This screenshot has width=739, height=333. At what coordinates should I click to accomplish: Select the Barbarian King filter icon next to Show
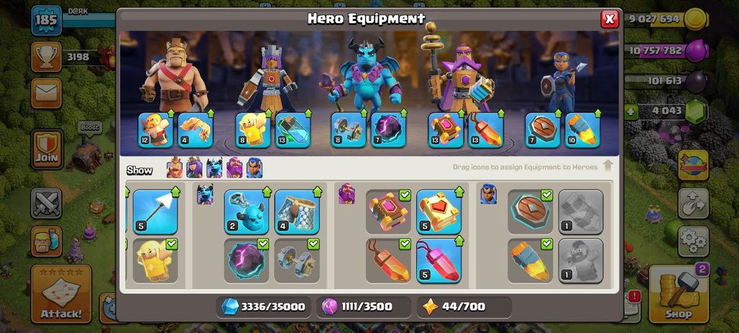point(175,168)
